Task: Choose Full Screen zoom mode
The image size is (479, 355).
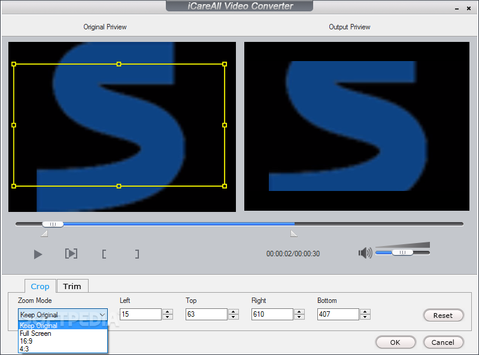Action: [63, 333]
